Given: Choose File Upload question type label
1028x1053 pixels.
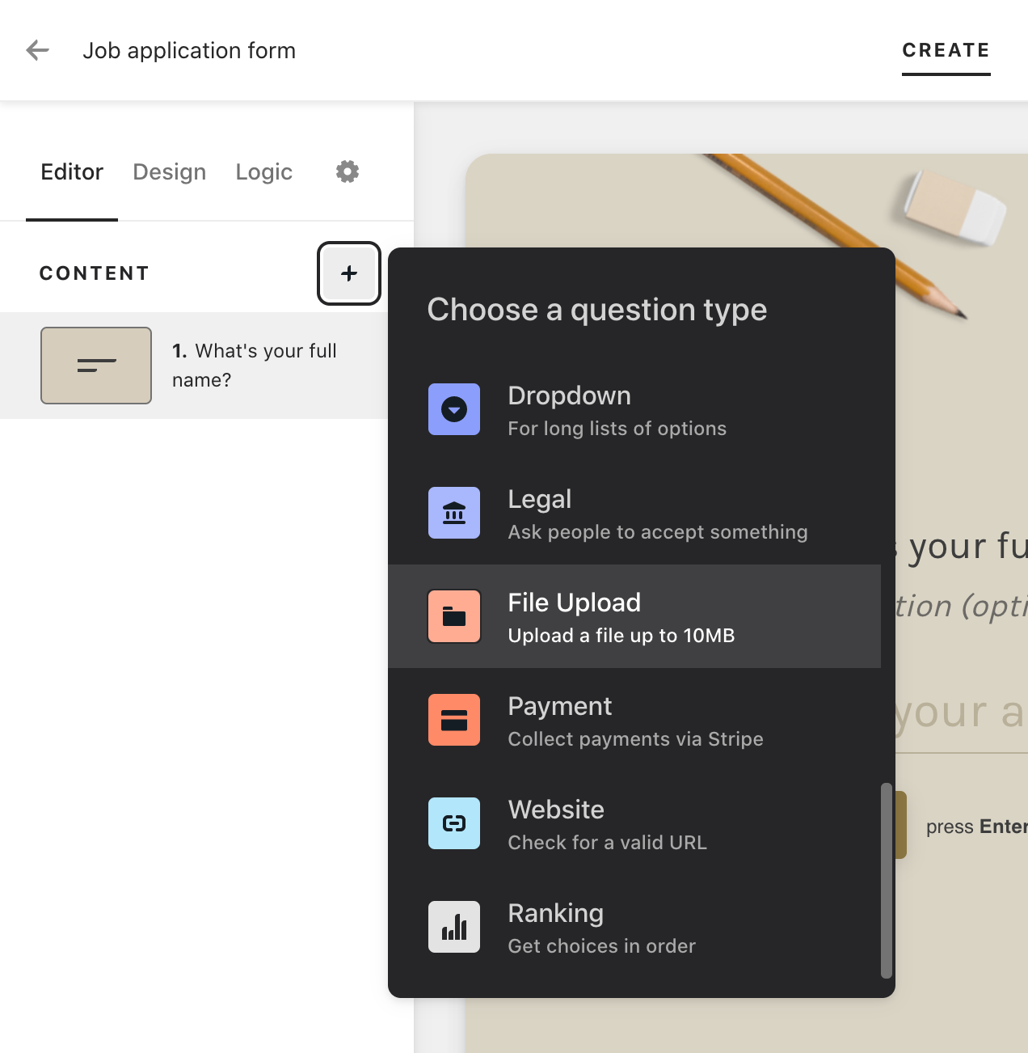Looking at the screenshot, I should [574, 603].
